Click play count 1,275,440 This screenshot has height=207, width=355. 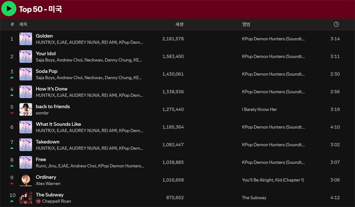point(173,109)
